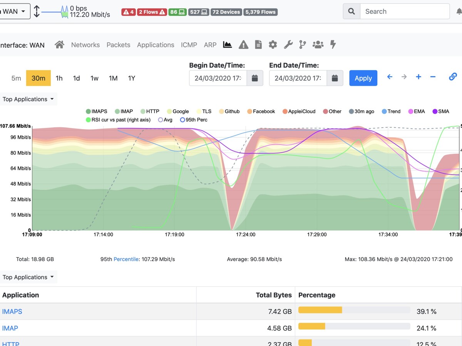
Task: Open the IMAPS application link
Action: (x=12, y=311)
